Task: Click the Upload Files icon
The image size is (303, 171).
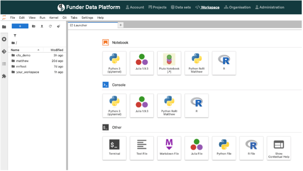Action: point(42,26)
